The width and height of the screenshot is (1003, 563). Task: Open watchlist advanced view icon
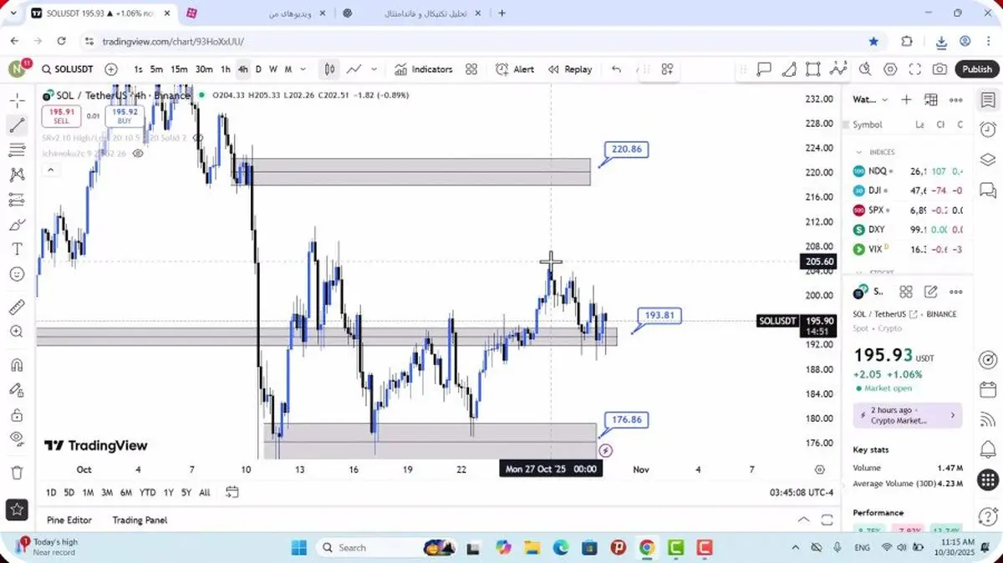[x=931, y=99]
